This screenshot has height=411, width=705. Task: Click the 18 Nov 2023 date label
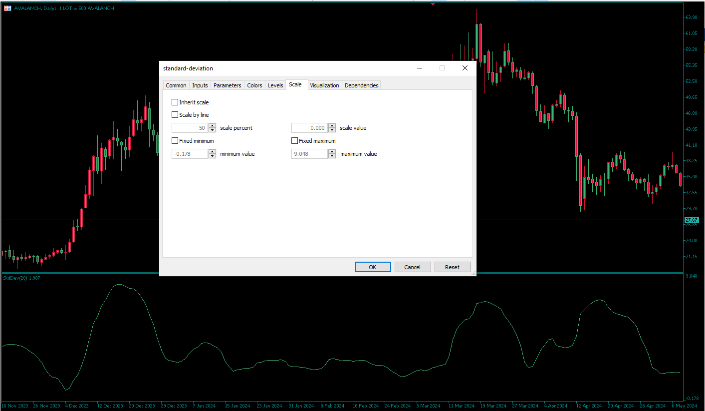click(14, 406)
